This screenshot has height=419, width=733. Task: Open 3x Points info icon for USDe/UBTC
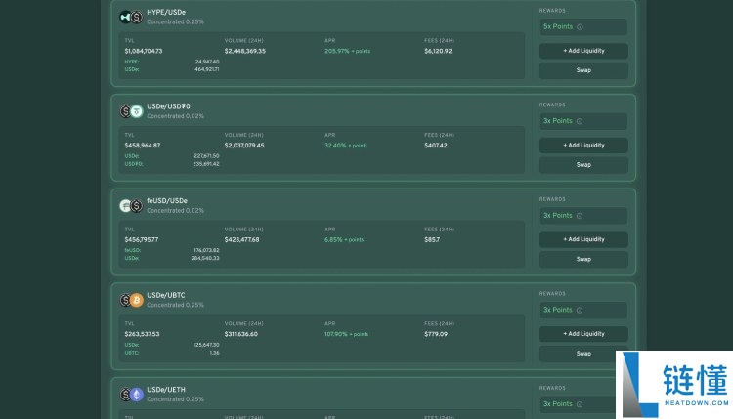pos(580,310)
